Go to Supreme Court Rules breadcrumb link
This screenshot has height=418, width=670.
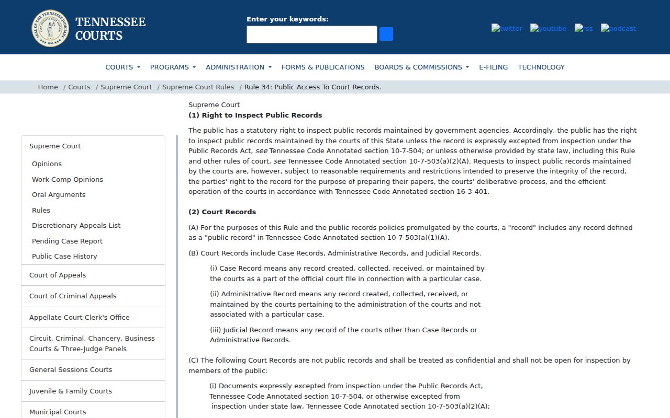[x=198, y=87]
